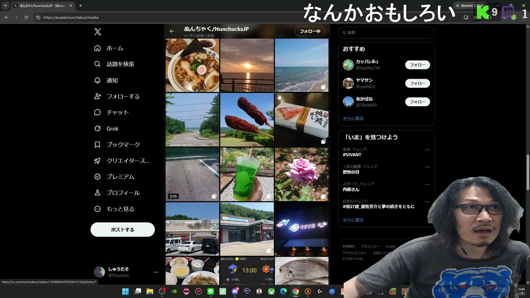
Task: Open LINE from the taskbar
Action: [x=211, y=291]
